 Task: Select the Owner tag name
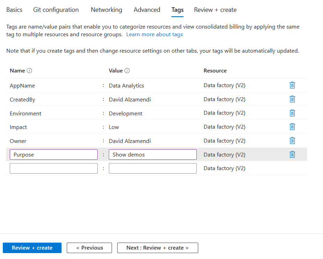[18, 141]
